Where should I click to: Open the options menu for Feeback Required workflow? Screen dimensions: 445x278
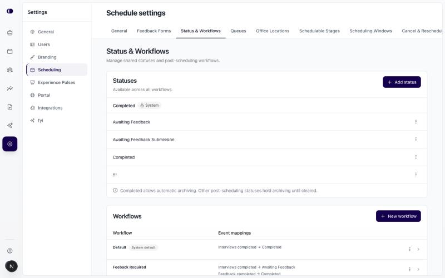(x=409, y=269)
